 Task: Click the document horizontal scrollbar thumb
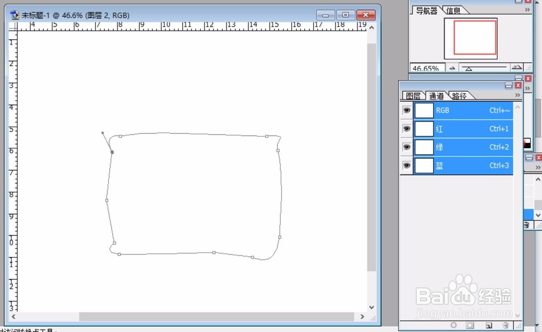(216, 316)
